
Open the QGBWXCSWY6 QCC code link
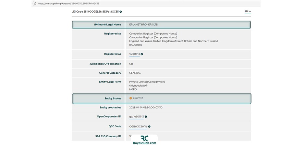point(138,127)
